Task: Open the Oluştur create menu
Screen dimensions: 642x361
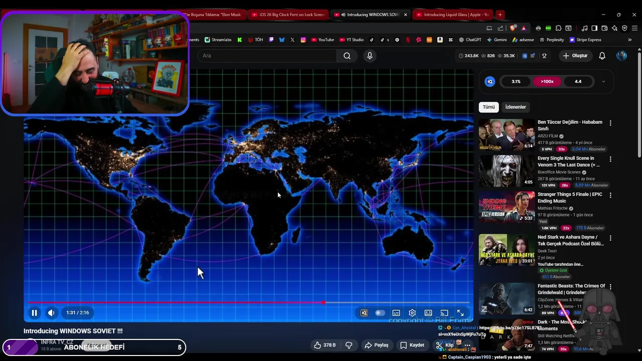Action: [x=575, y=56]
